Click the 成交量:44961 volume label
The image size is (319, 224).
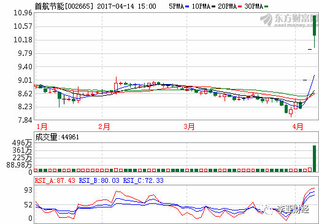[x=57, y=137]
